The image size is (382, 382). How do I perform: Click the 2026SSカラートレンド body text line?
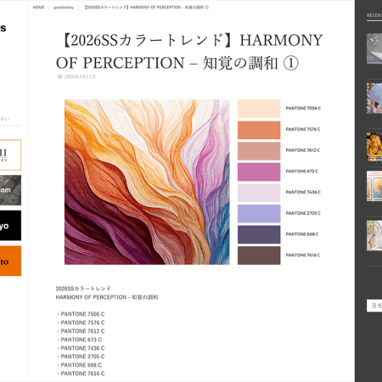pos(83,289)
